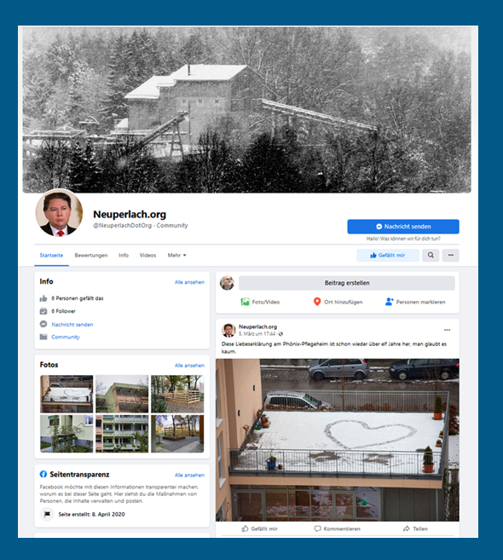This screenshot has width=503, height=560.
Task: Click the Neuperlach.org profile picture
Action: coord(59,213)
